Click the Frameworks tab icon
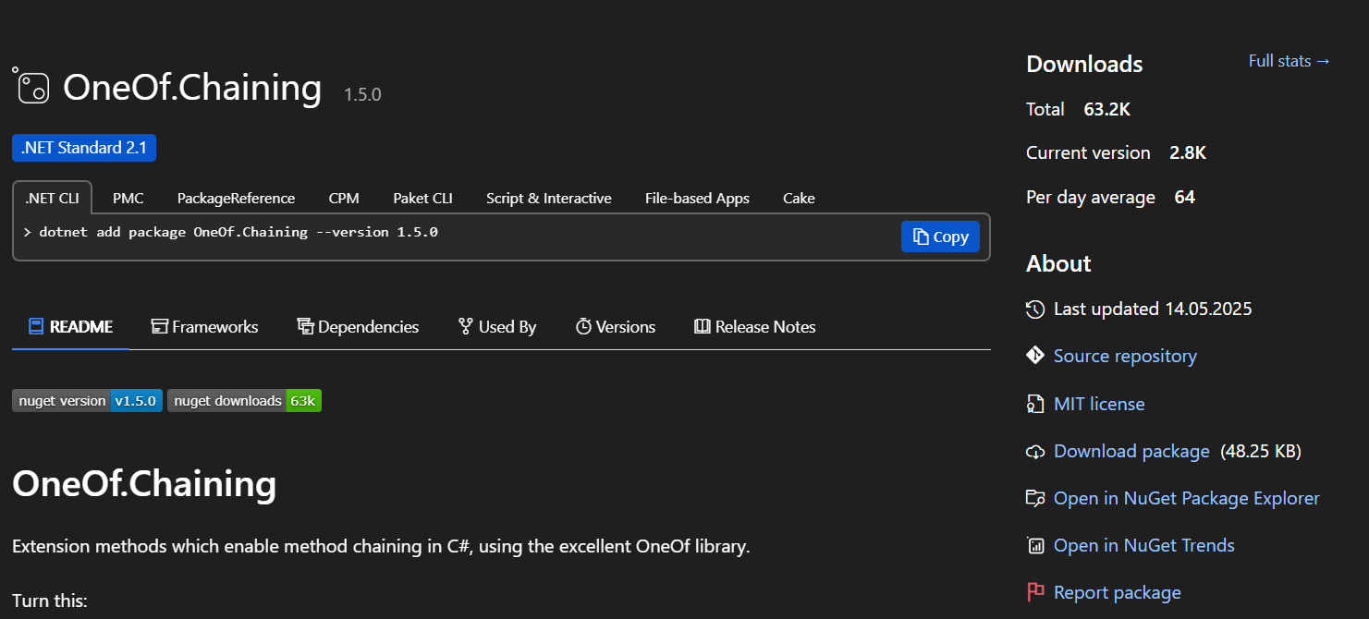This screenshot has height=619, width=1369. (x=159, y=326)
